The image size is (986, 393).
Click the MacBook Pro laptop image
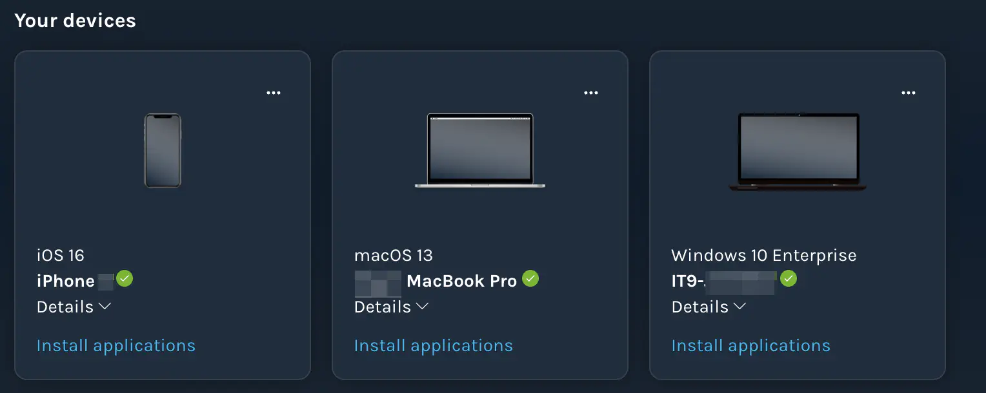[x=480, y=151]
